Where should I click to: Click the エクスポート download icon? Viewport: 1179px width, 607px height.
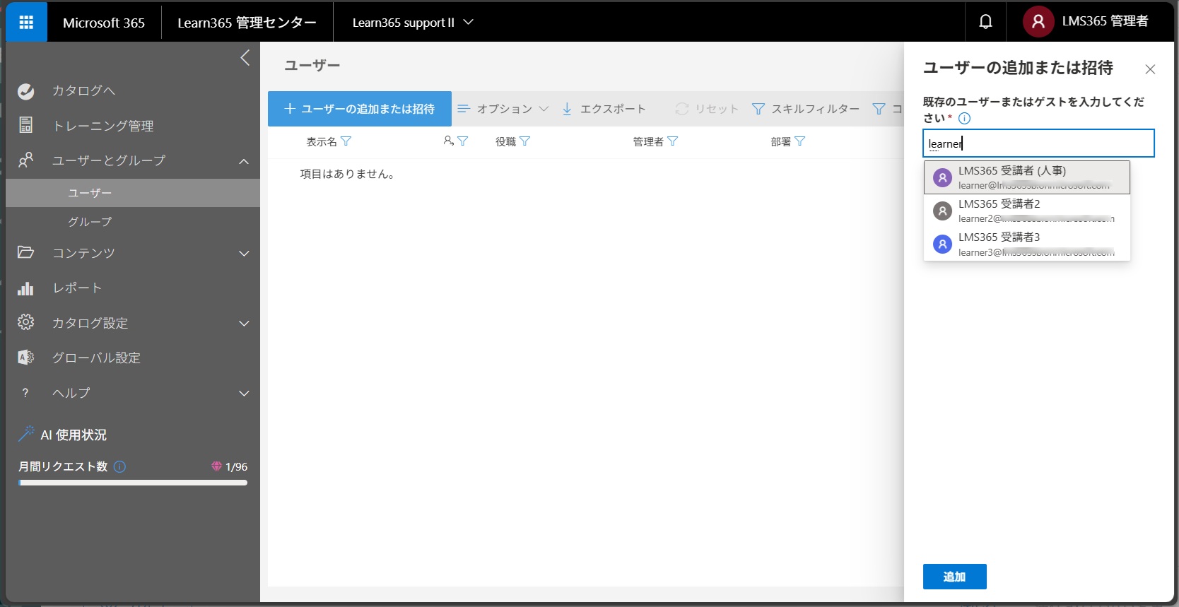point(567,109)
